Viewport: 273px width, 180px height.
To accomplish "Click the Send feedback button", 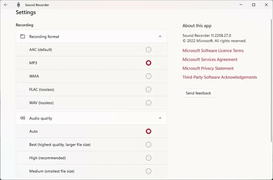I will (x=198, y=93).
